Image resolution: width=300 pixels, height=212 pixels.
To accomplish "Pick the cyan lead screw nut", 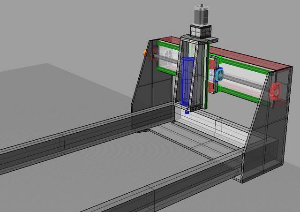I will [219, 75].
